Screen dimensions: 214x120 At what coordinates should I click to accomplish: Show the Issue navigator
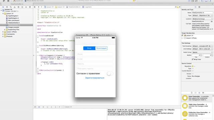[x=15, y=7]
